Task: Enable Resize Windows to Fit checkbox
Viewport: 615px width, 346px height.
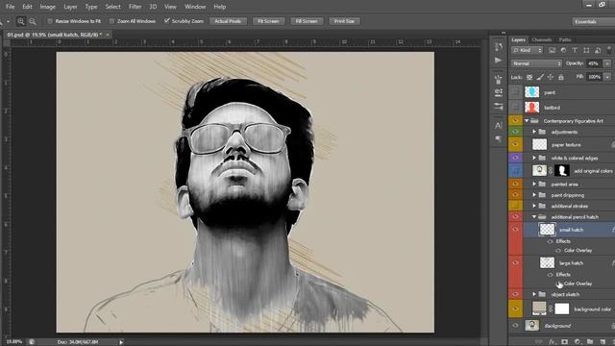Action: [x=50, y=21]
